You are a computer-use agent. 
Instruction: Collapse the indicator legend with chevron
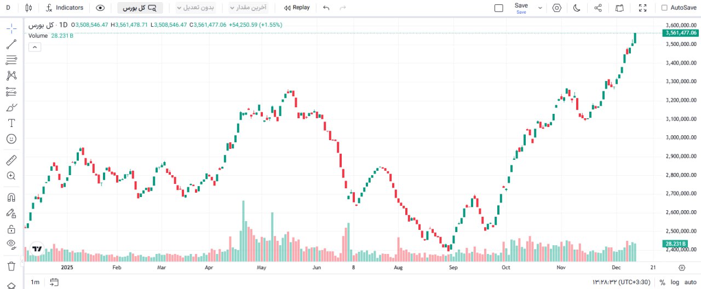tap(34, 47)
